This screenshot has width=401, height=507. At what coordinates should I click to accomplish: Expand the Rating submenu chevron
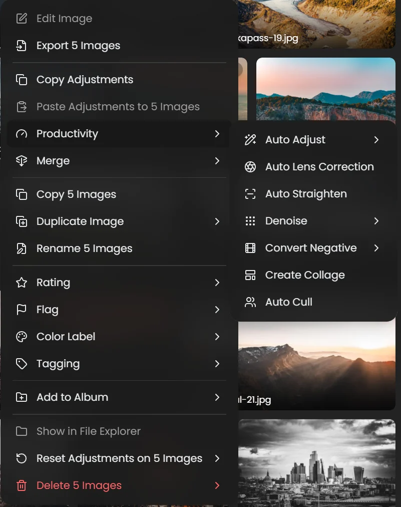[217, 283]
